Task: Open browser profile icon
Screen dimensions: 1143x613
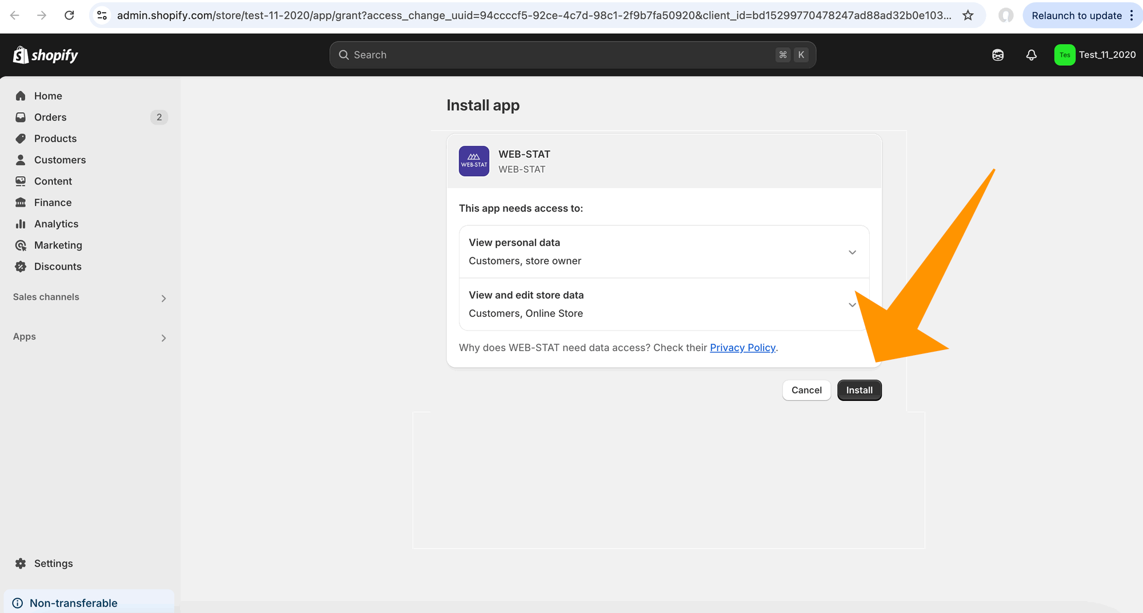Action: coord(1006,15)
